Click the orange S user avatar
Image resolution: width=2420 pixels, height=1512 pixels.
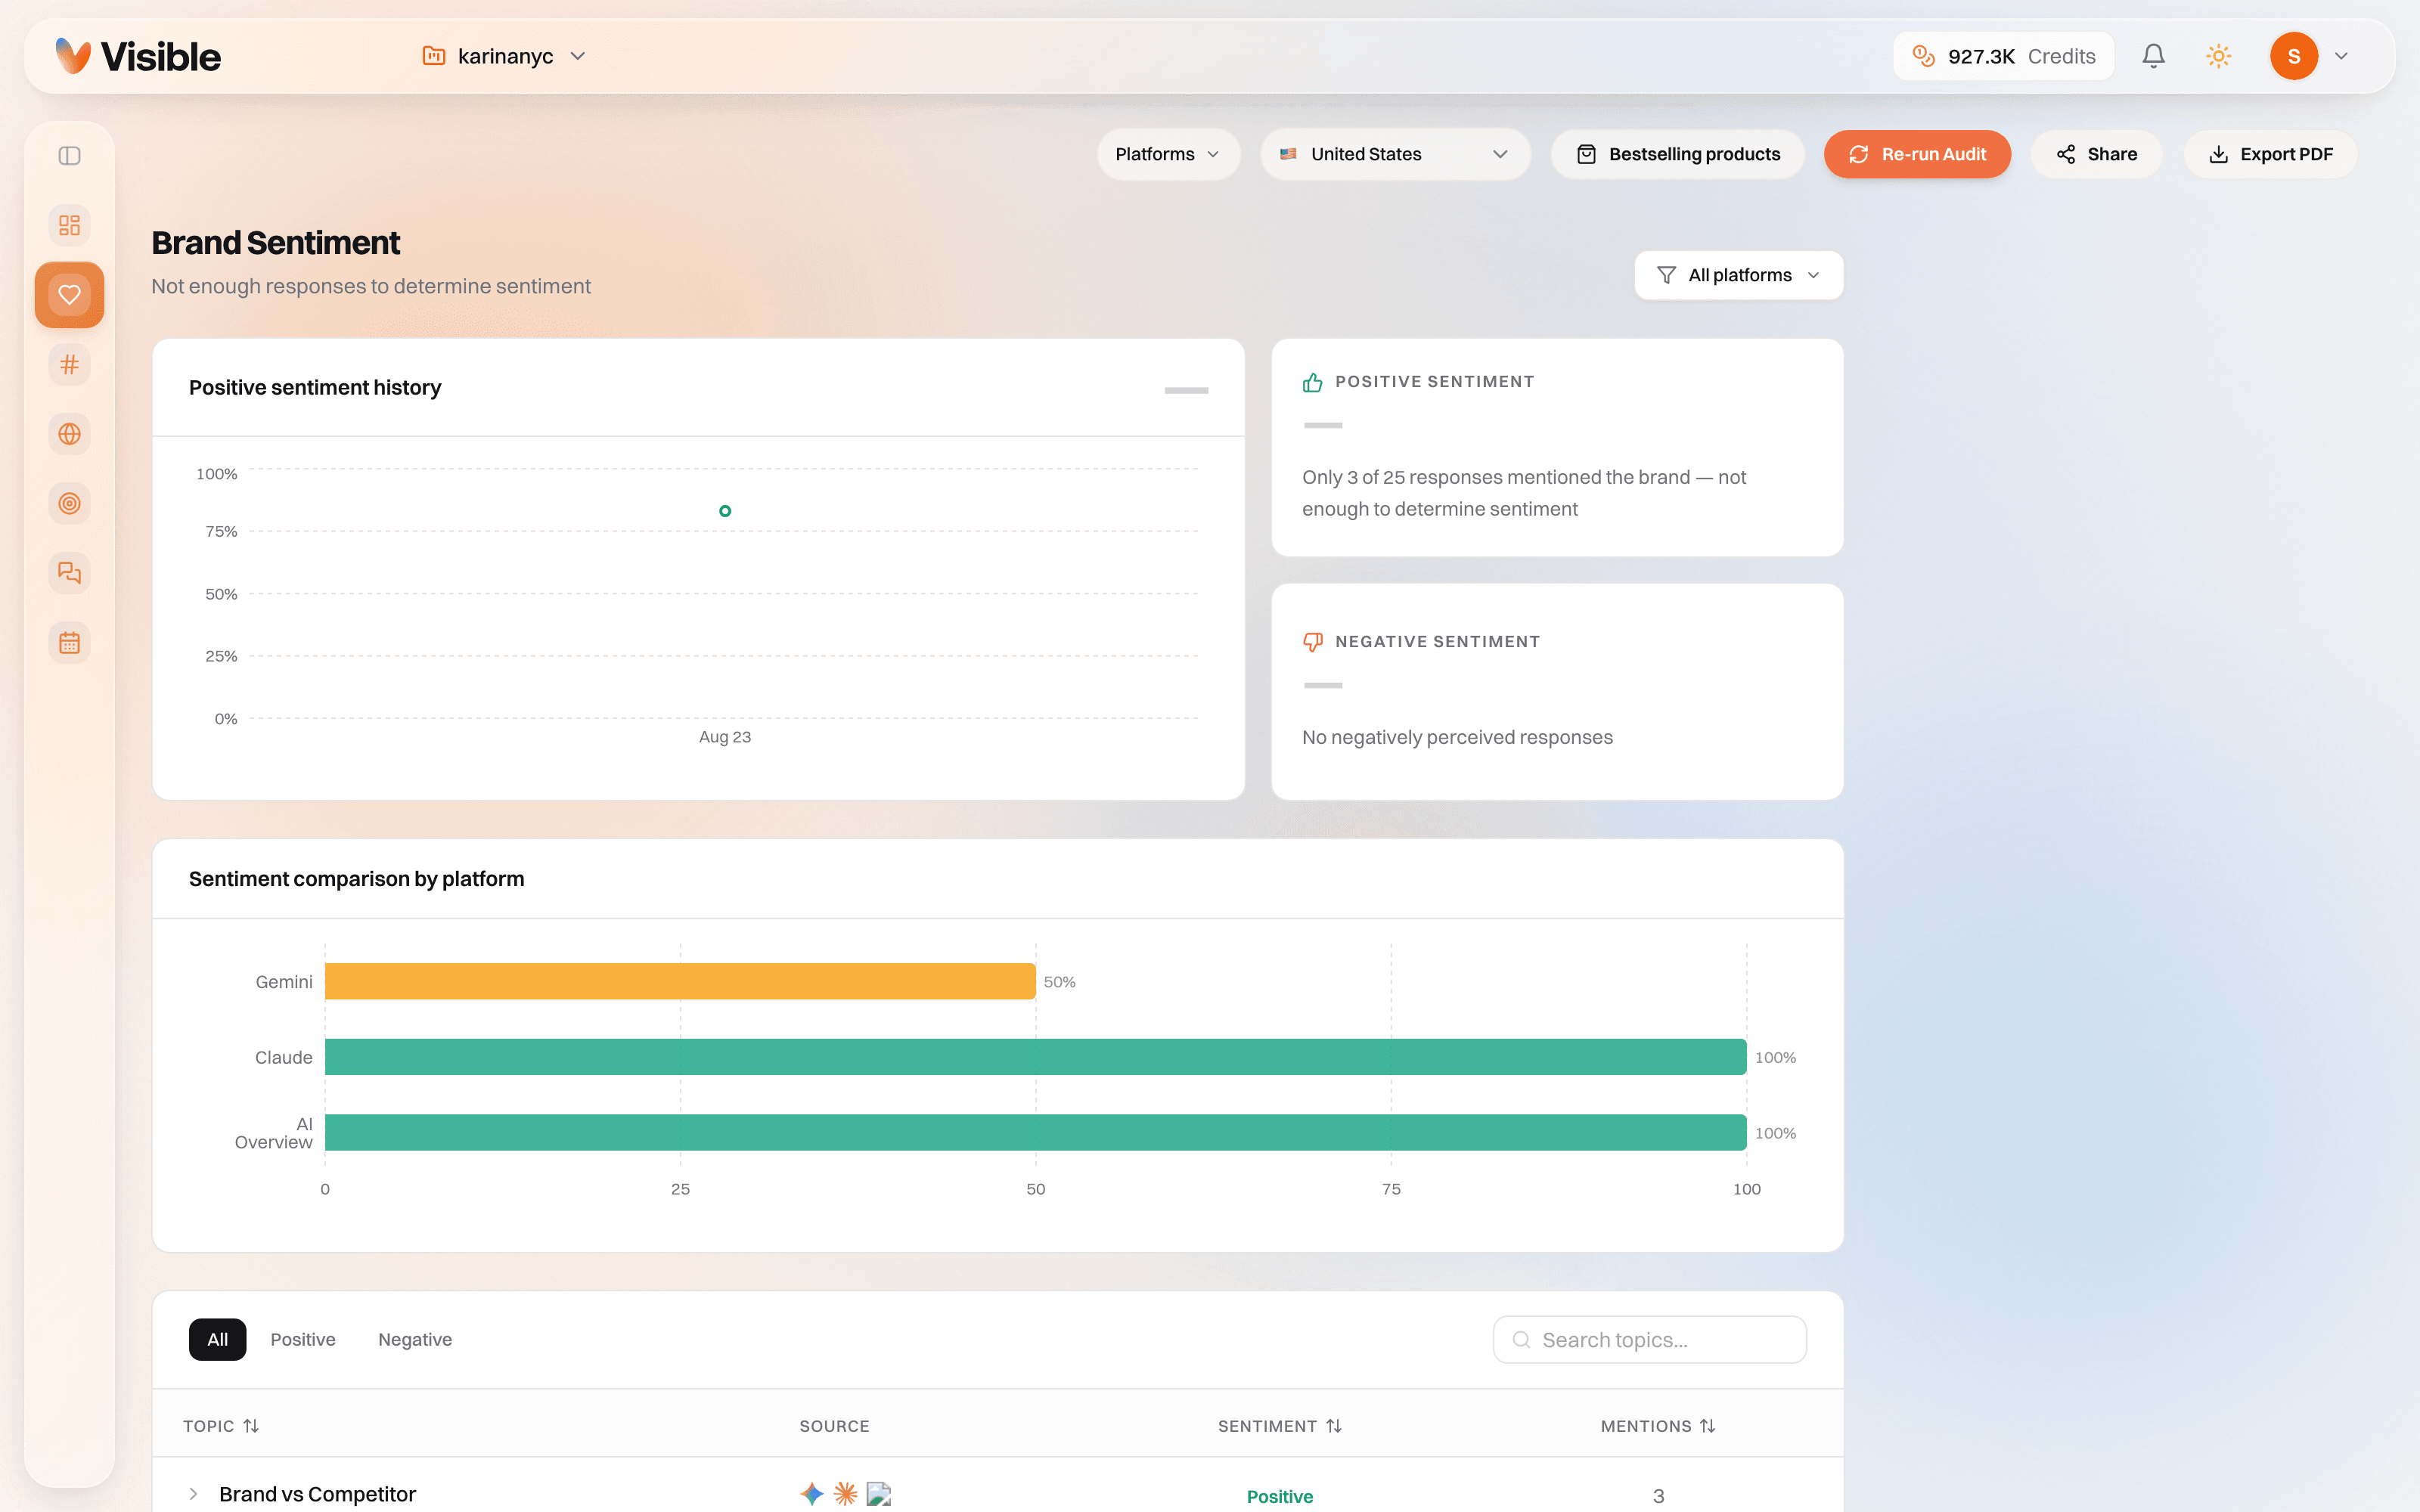(2294, 56)
